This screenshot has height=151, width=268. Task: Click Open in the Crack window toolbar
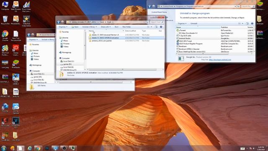[75, 27]
